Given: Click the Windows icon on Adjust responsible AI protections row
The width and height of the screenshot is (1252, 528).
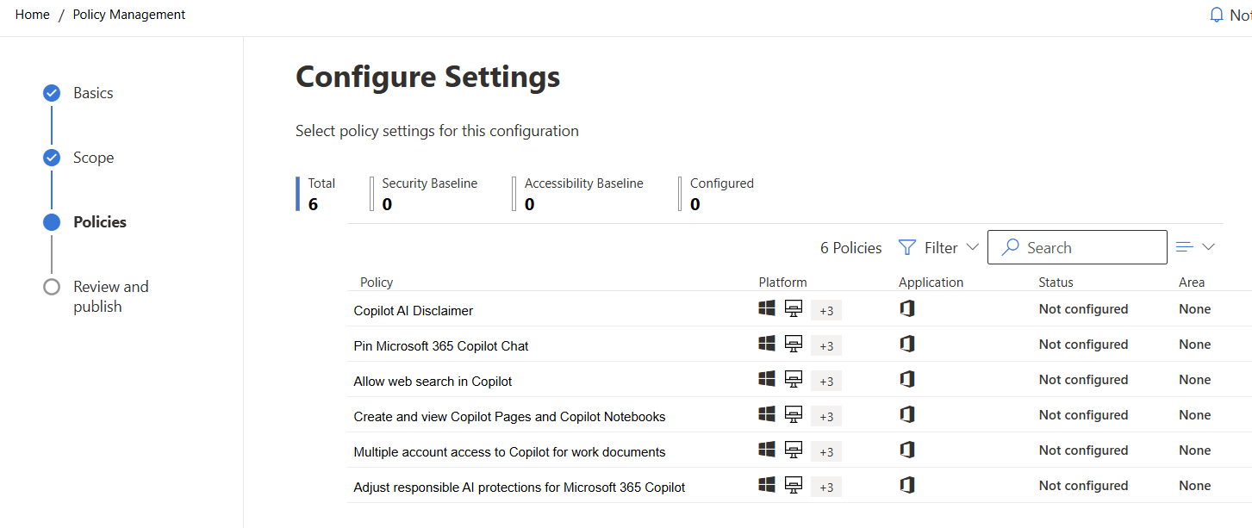Looking at the screenshot, I should coord(766,485).
